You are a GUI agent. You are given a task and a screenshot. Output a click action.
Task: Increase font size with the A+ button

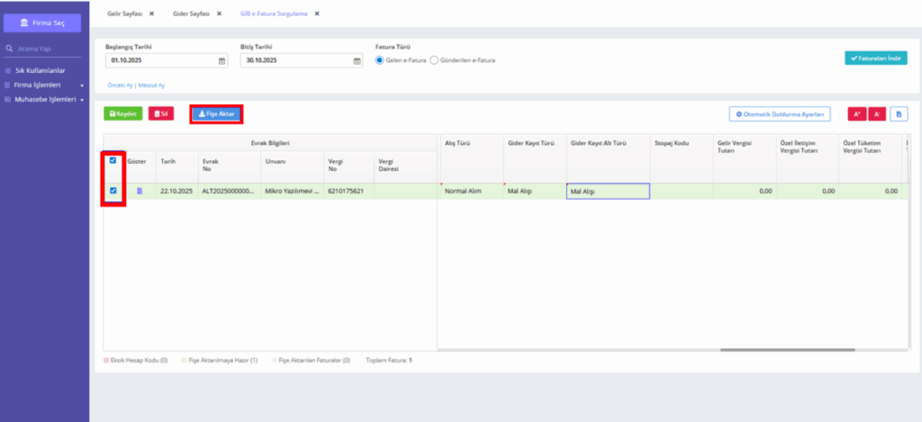coord(857,114)
